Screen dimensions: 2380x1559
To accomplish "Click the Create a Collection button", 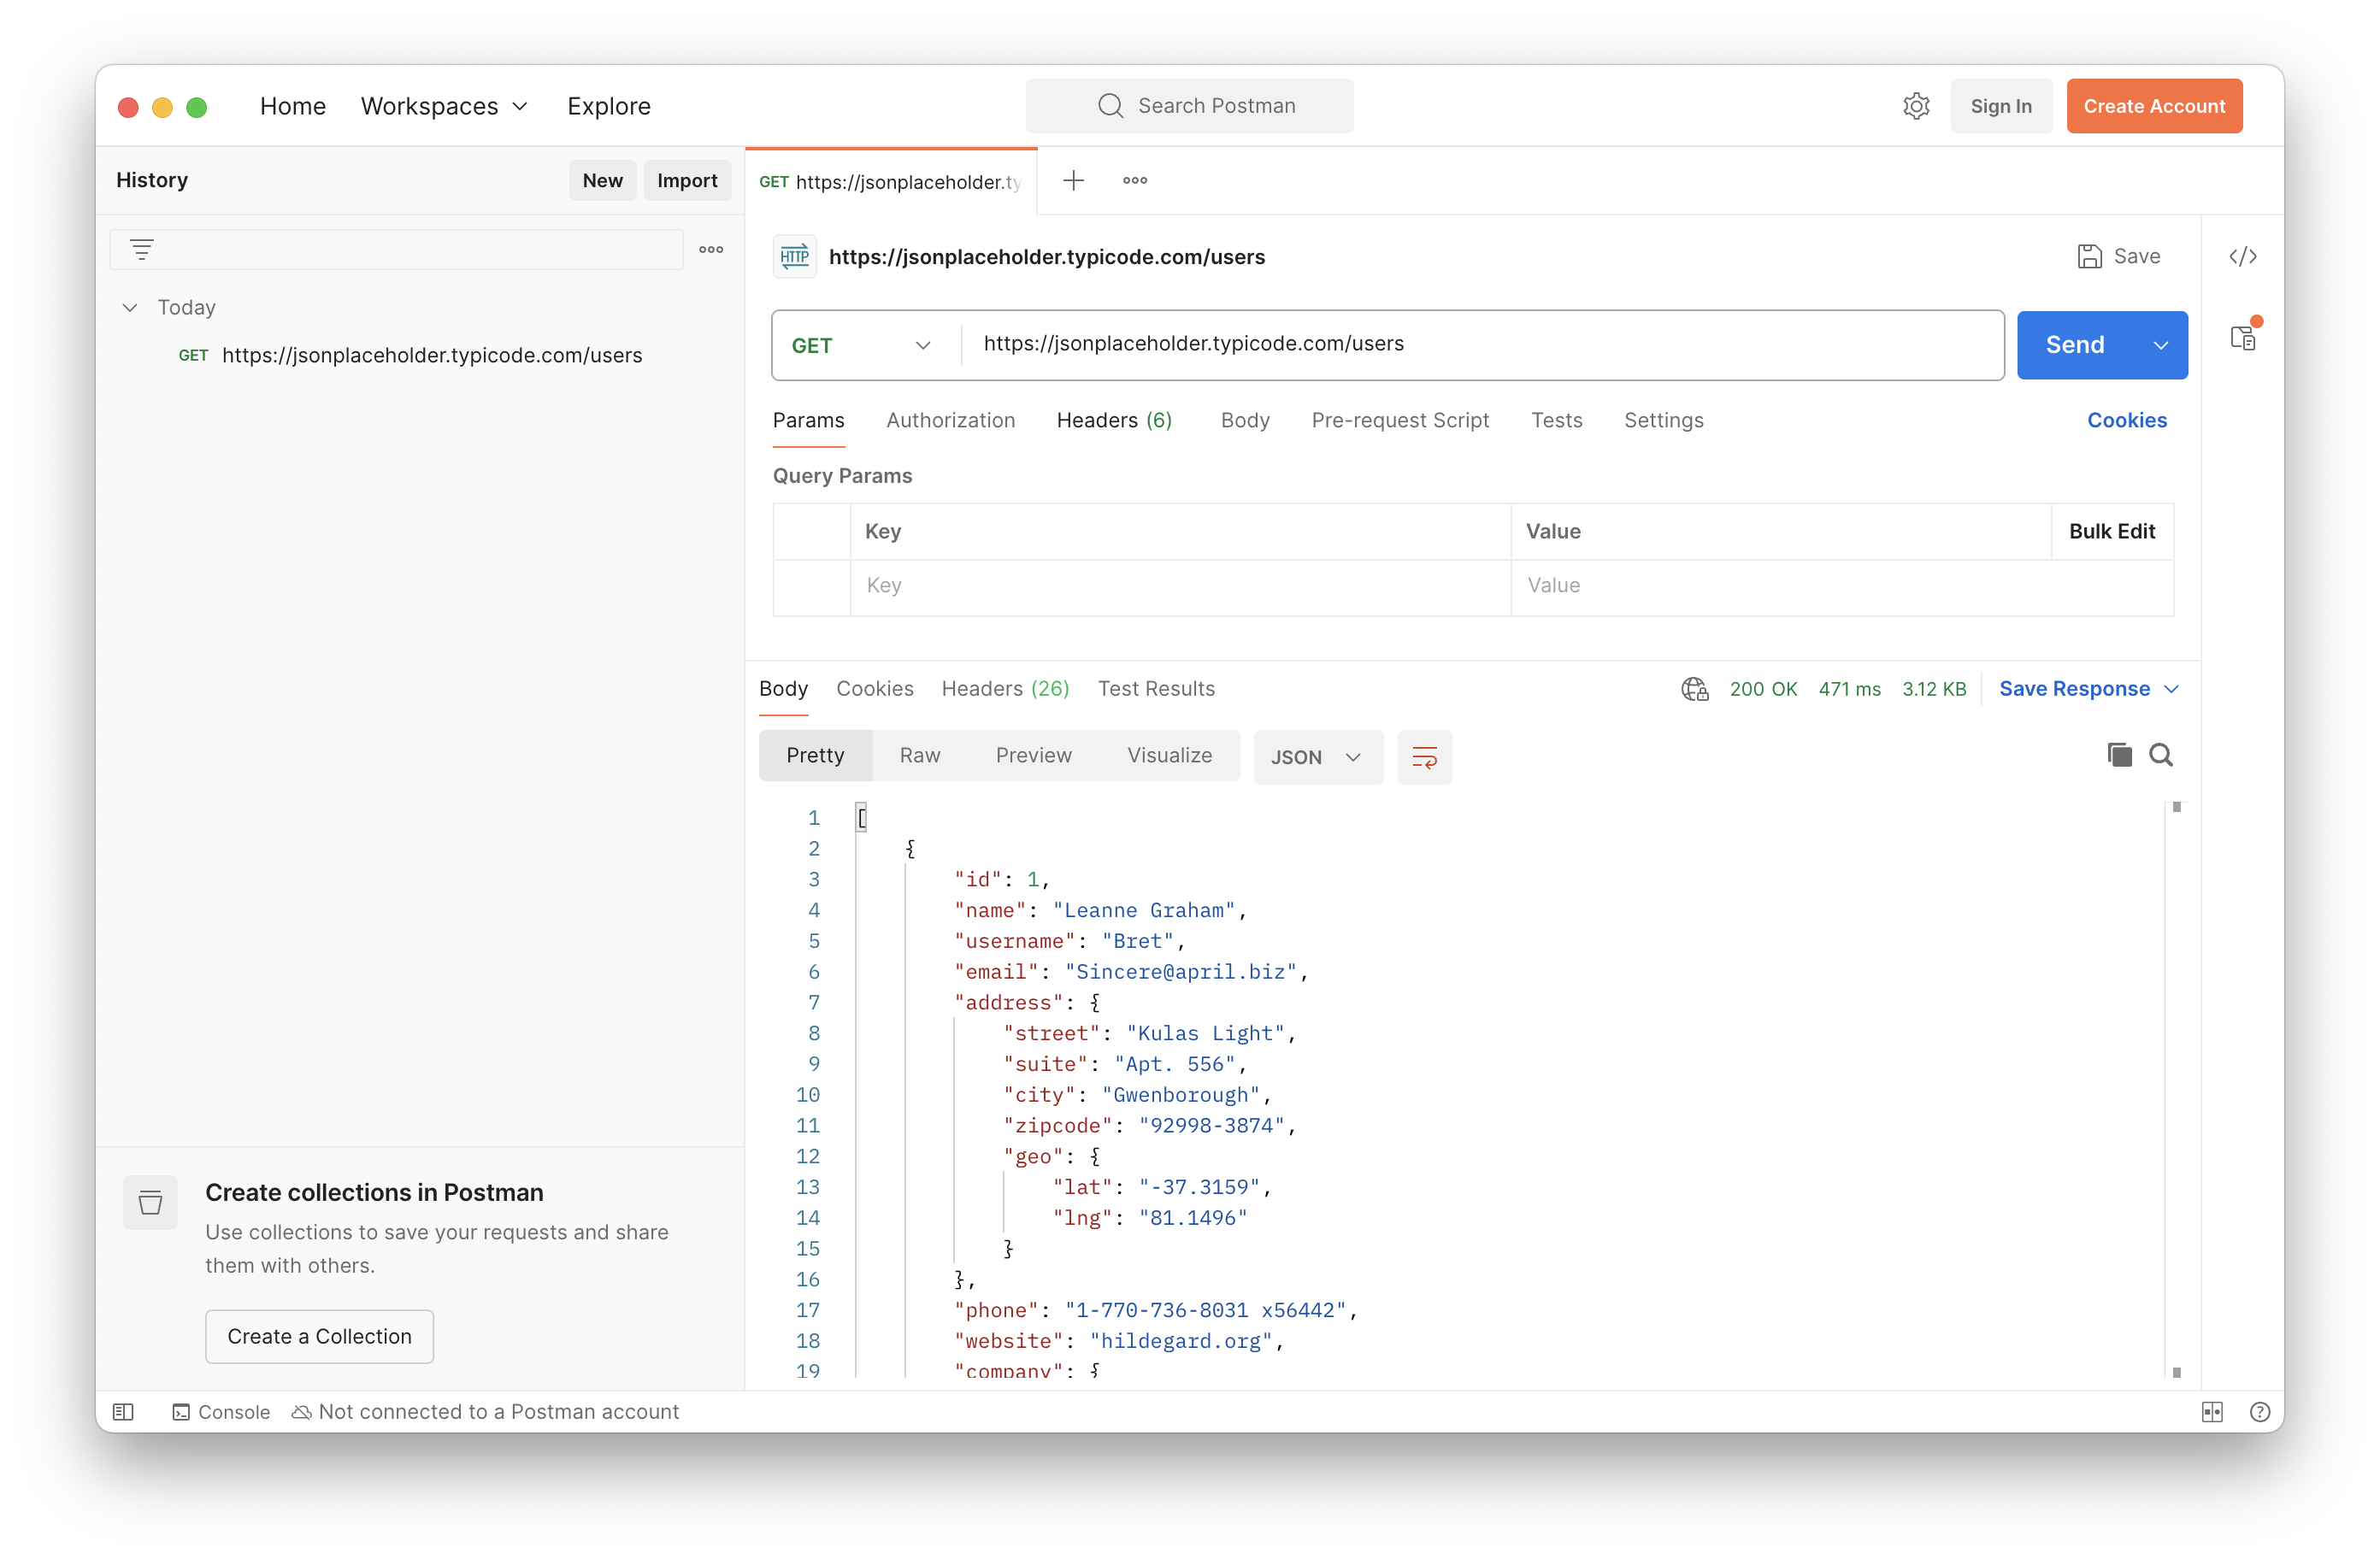I will (319, 1336).
